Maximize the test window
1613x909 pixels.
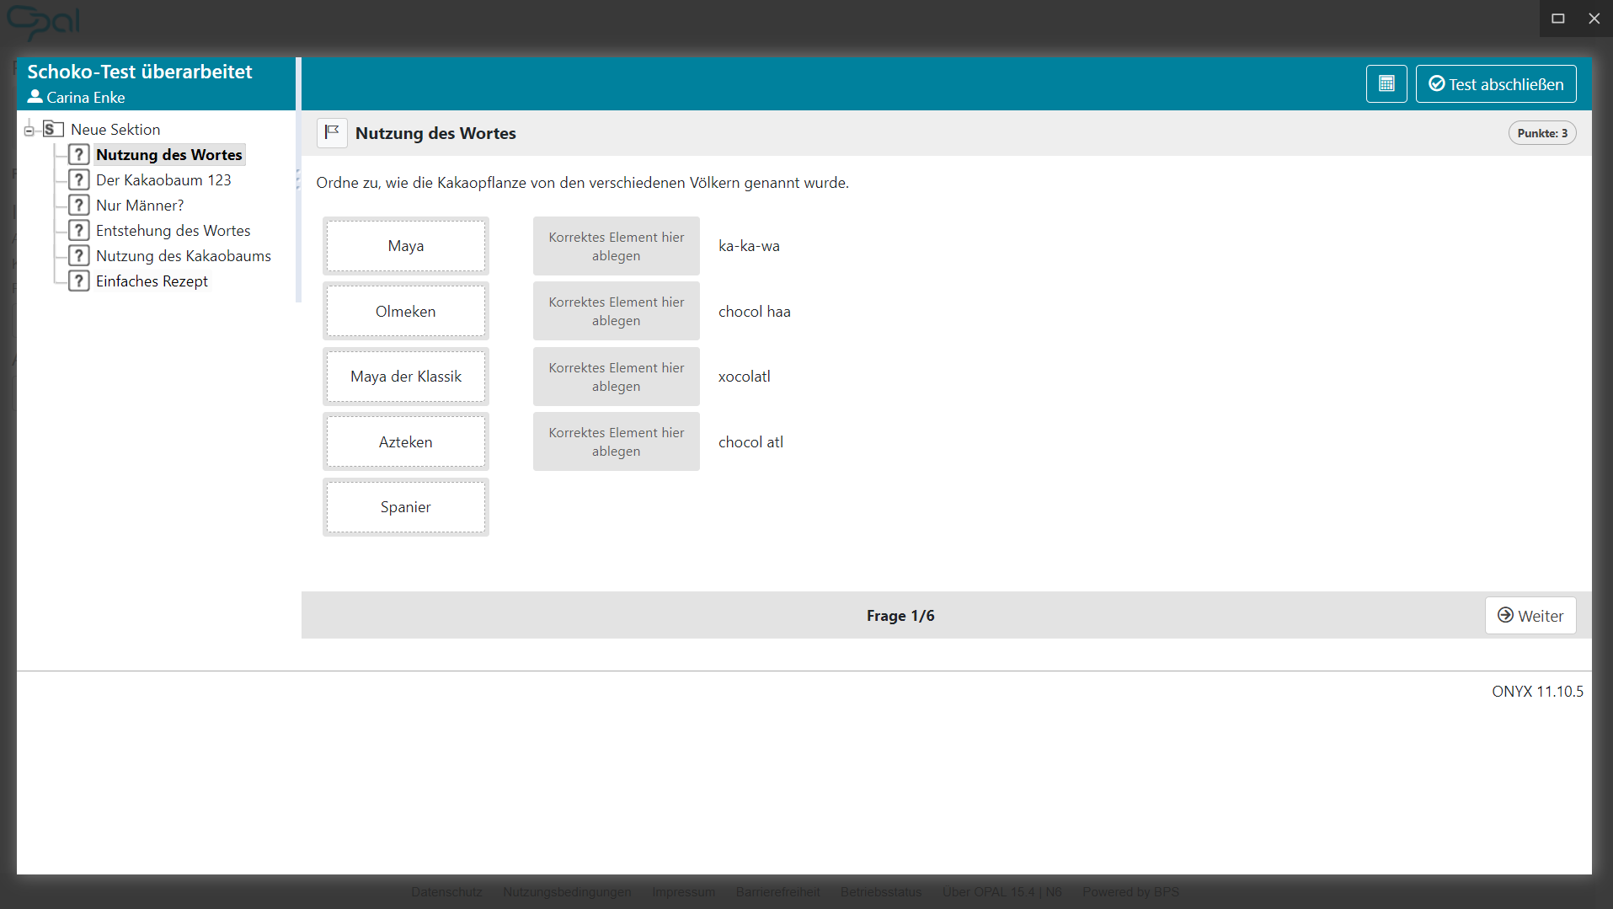coord(1557,19)
